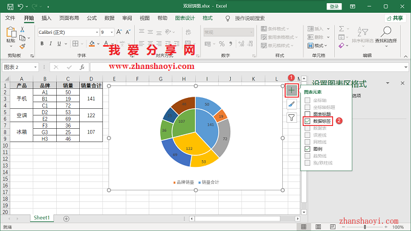Apply percent style format
Image resolution: width=411 pixels, height=231 pixels.
pos(222,44)
